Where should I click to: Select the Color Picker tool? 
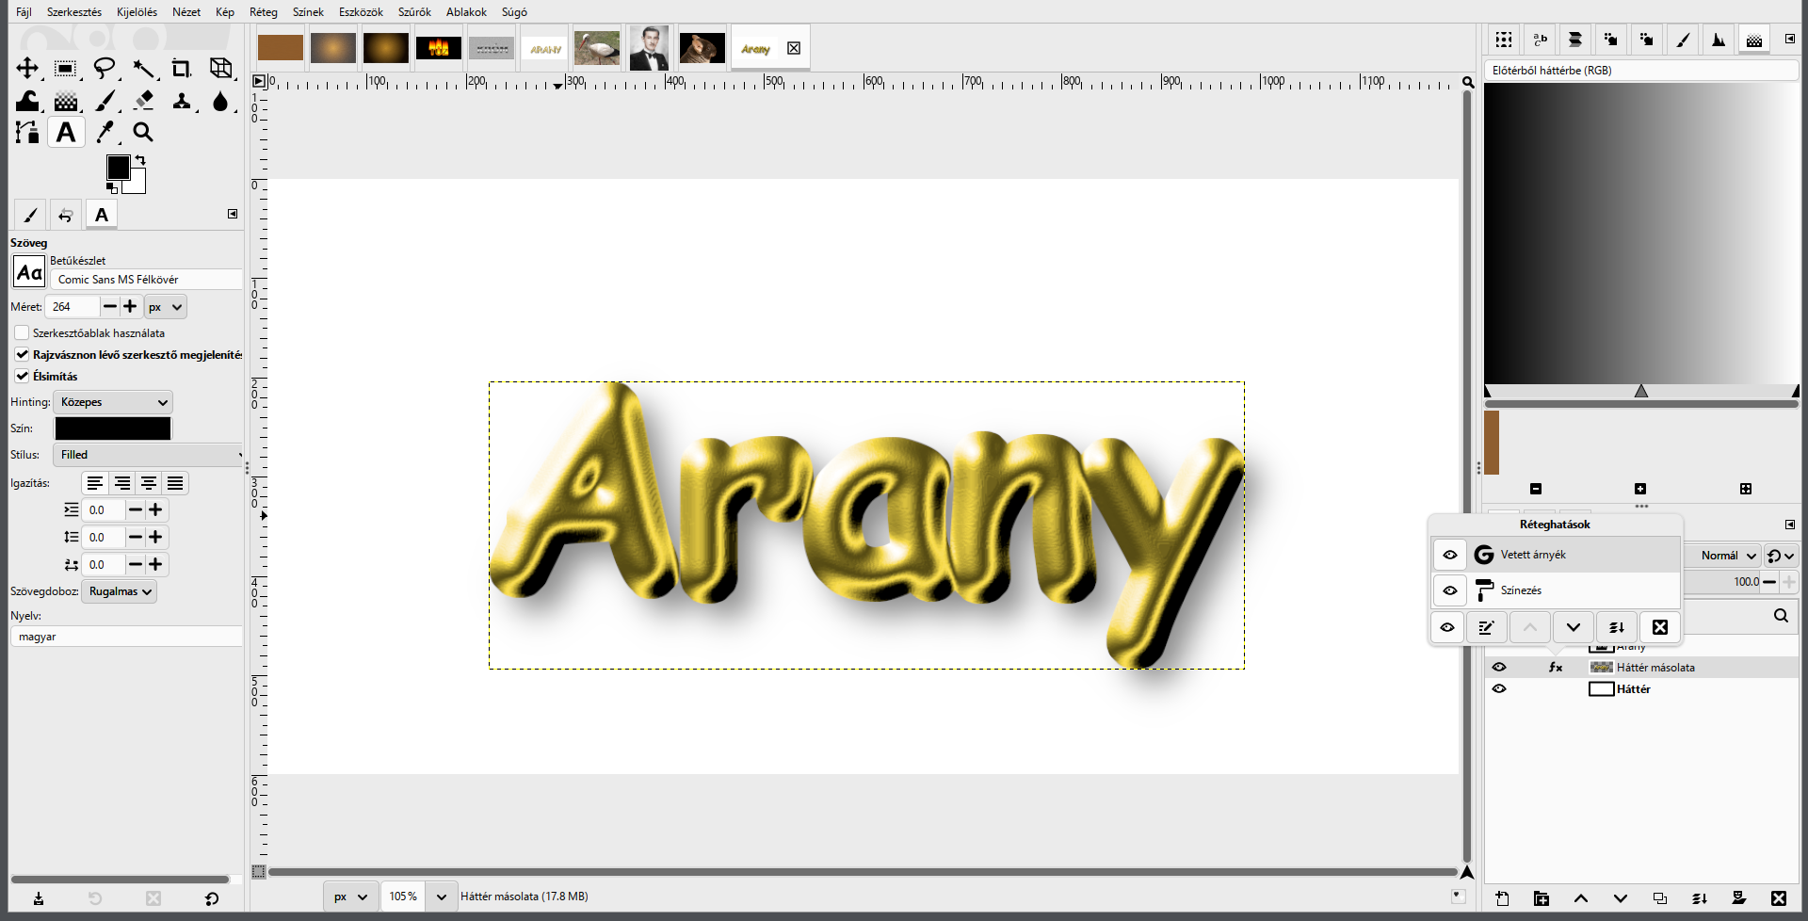click(x=105, y=133)
